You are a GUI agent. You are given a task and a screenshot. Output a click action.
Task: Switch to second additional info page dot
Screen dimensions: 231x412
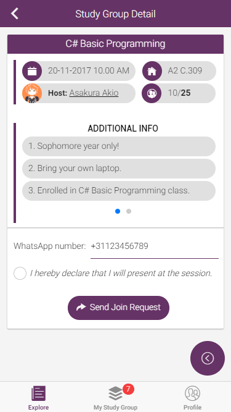coord(129,211)
